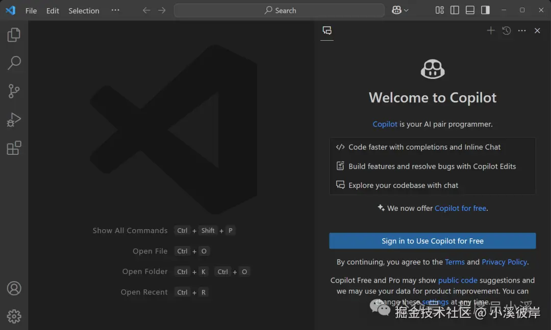Screen dimensions: 551x330
Task: Click Sign in to Use Copilot for Free
Action: 432,241
